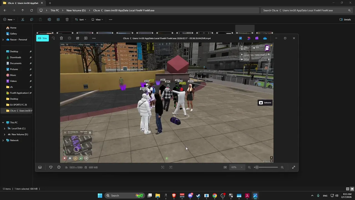355x200 pixels.
Task: Select Home in the navigation pane
Action: [x=13, y=28]
